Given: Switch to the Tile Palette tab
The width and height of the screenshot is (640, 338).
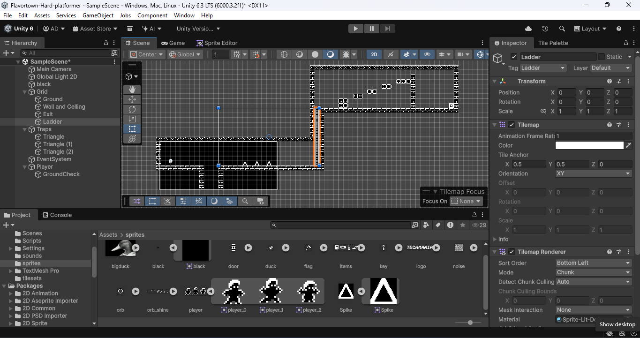Looking at the screenshot, I should pyautogui.click(x=553, y=43).
